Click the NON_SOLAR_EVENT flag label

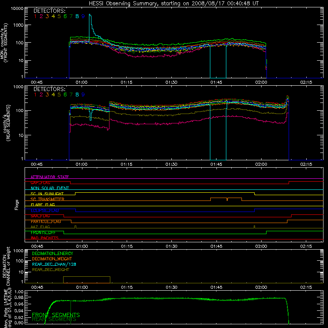[50, 188]
